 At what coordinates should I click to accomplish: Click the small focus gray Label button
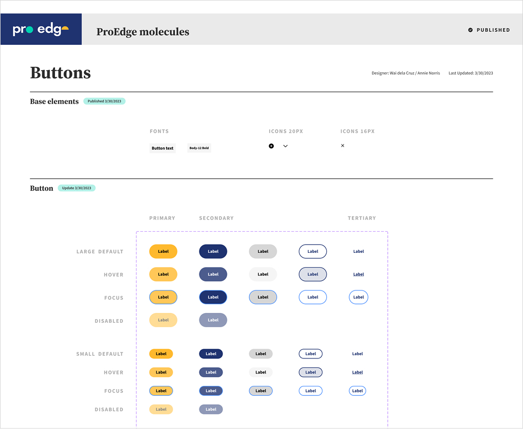click(260, 391)
